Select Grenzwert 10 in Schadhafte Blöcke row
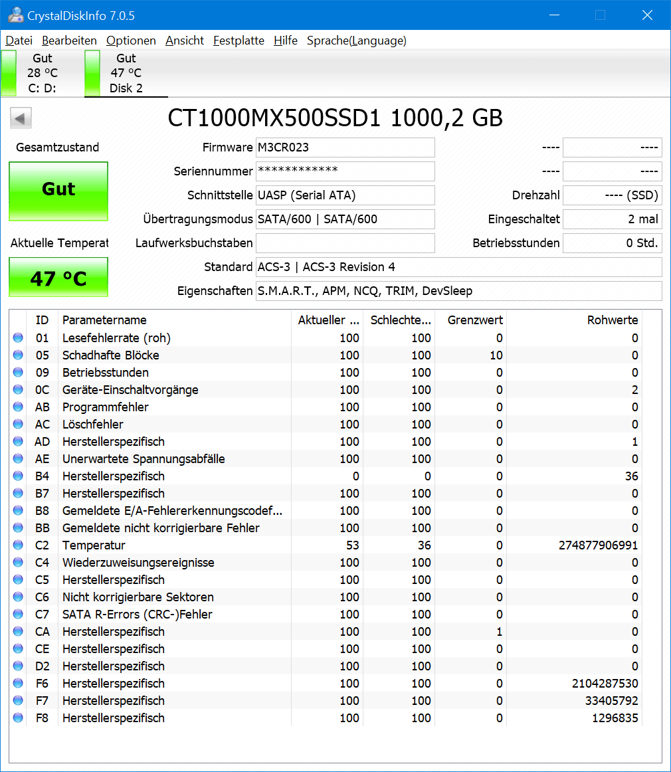 496,355
